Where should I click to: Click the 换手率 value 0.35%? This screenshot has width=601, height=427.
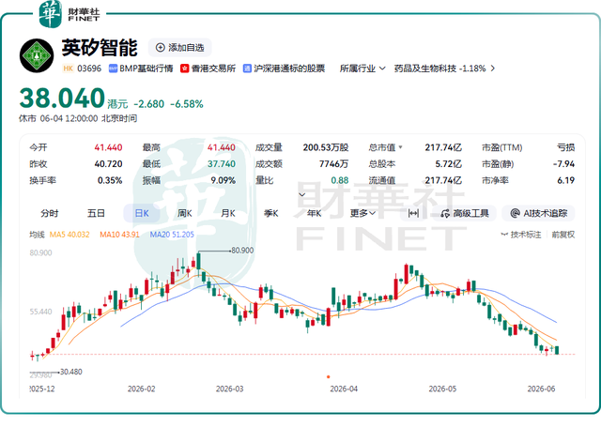pos(110,180)
